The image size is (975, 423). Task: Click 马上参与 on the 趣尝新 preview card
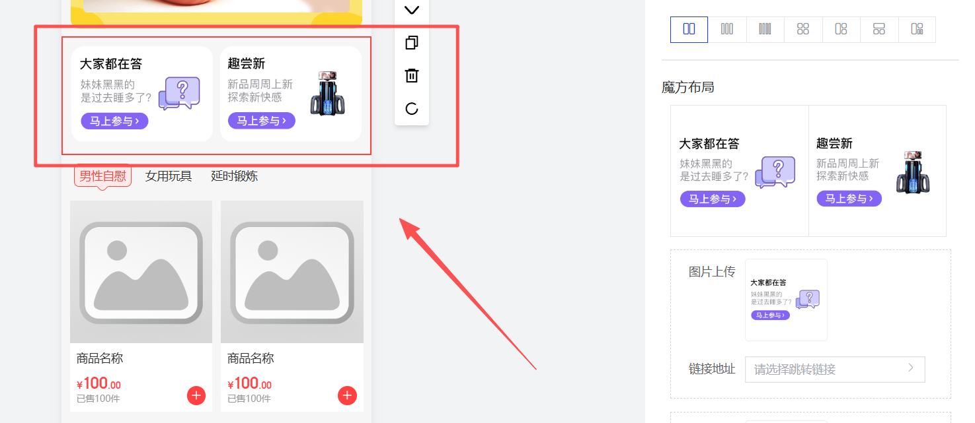[x=261, y=121]
